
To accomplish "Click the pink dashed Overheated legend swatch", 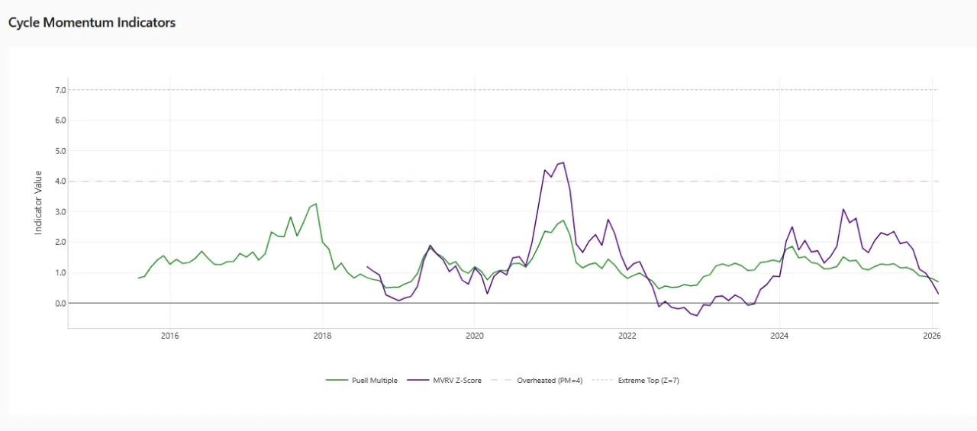I will click(x=501, y=380).
